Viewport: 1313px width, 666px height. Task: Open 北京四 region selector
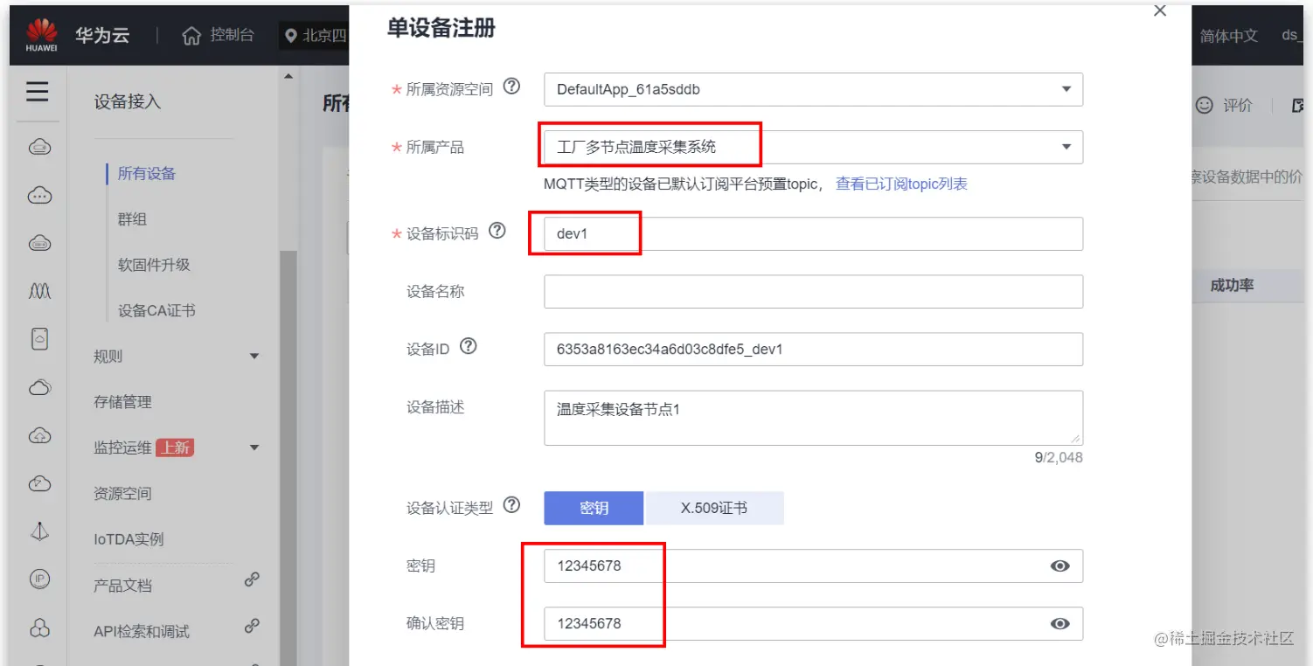click(316, 36)
